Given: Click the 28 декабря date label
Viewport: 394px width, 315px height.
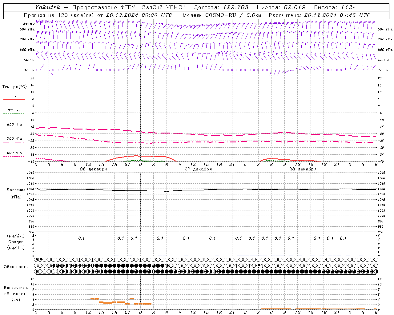Looking at the screenshot, I should (x=303, y=169).
